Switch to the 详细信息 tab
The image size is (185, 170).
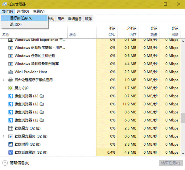click(75, 19)
